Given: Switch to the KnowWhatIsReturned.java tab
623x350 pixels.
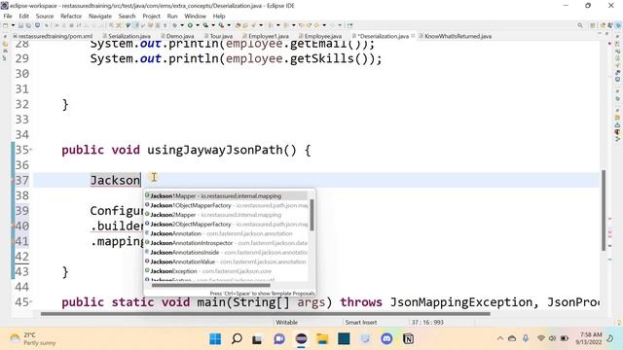Looking at the screenshot, I should 455,36.
